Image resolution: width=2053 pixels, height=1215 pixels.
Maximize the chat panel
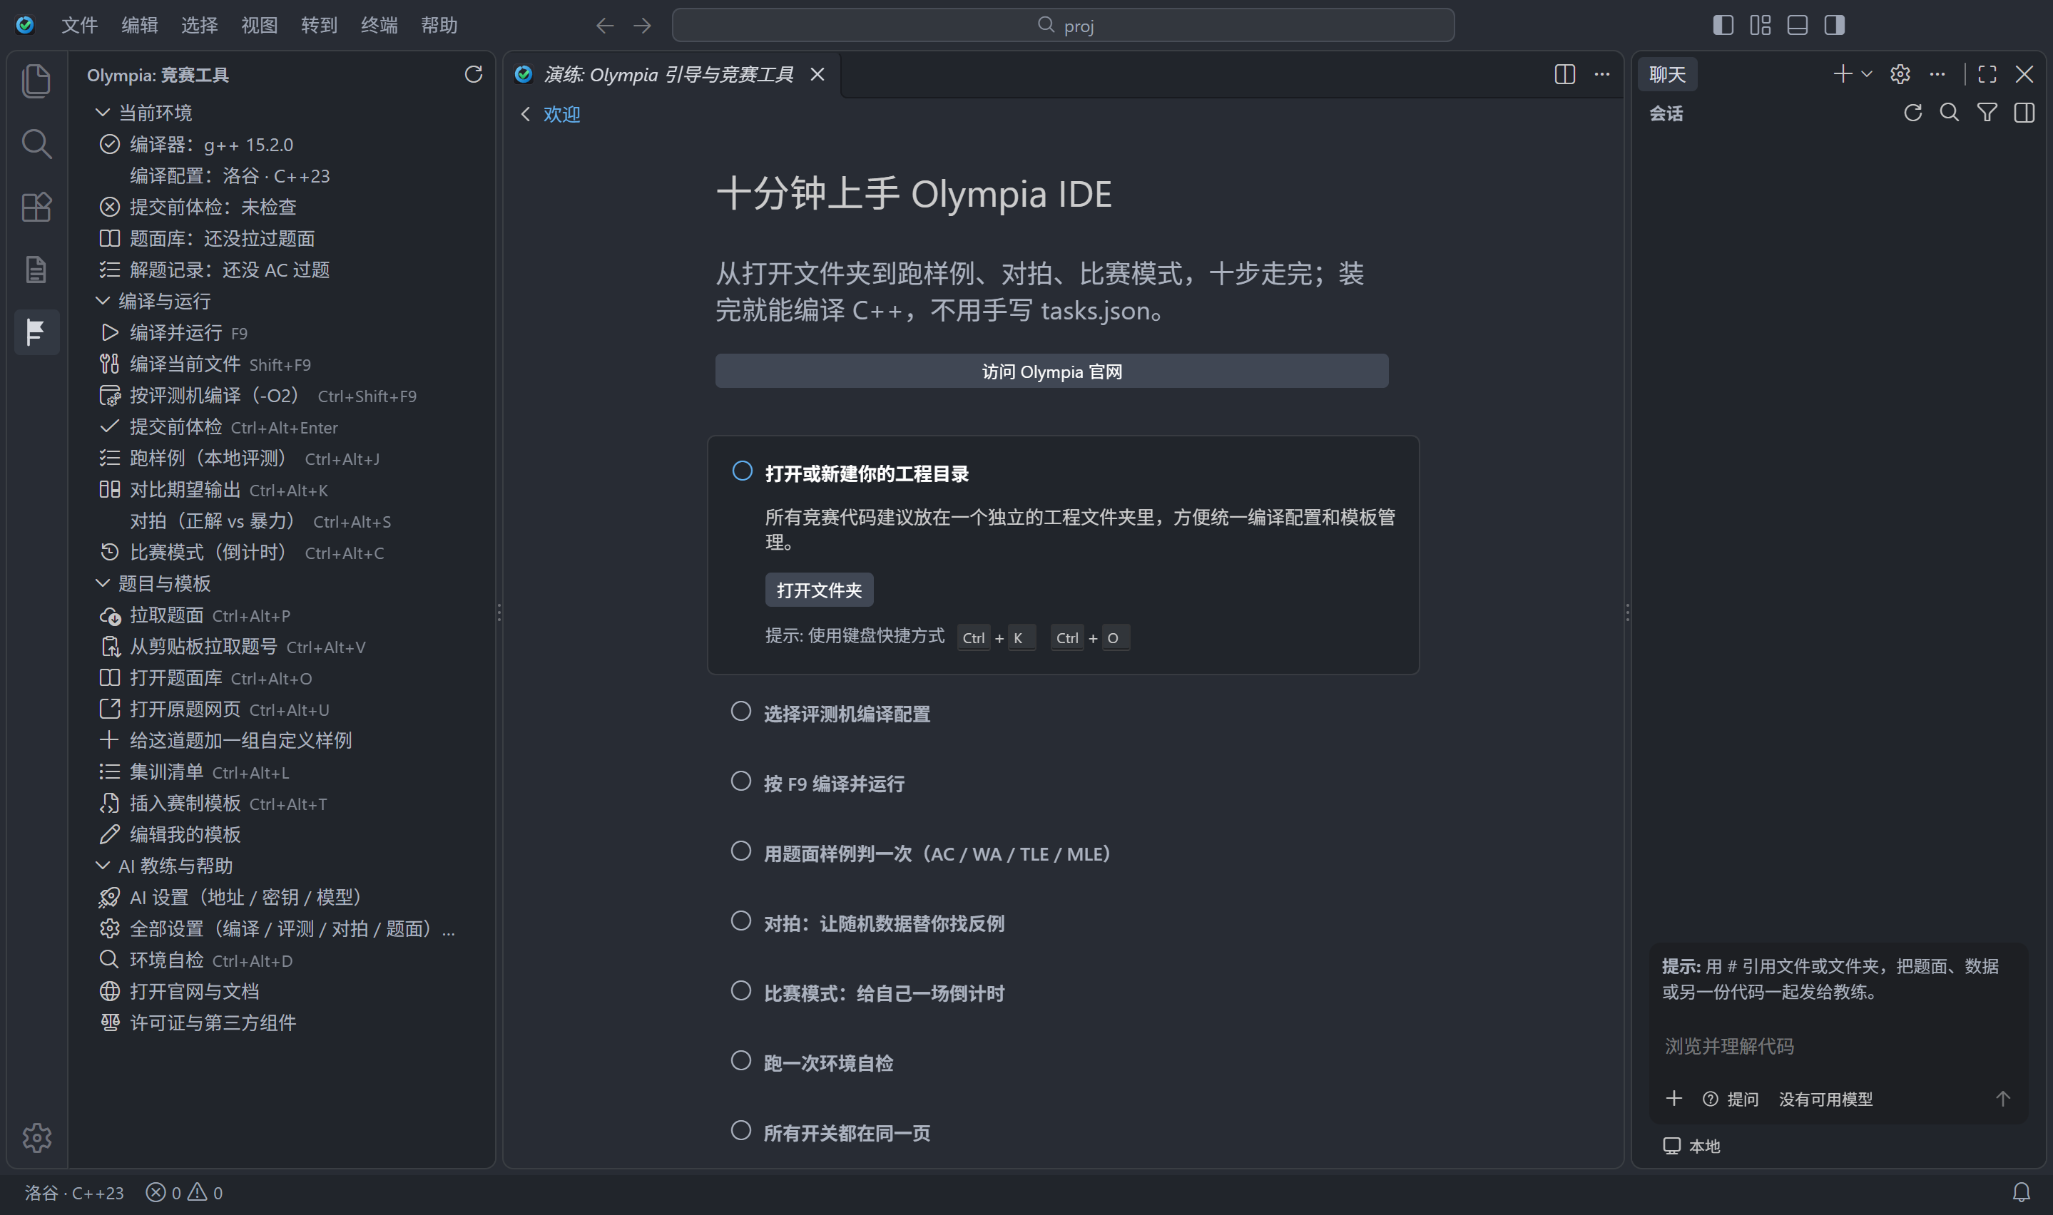[x=1987, y=74]
